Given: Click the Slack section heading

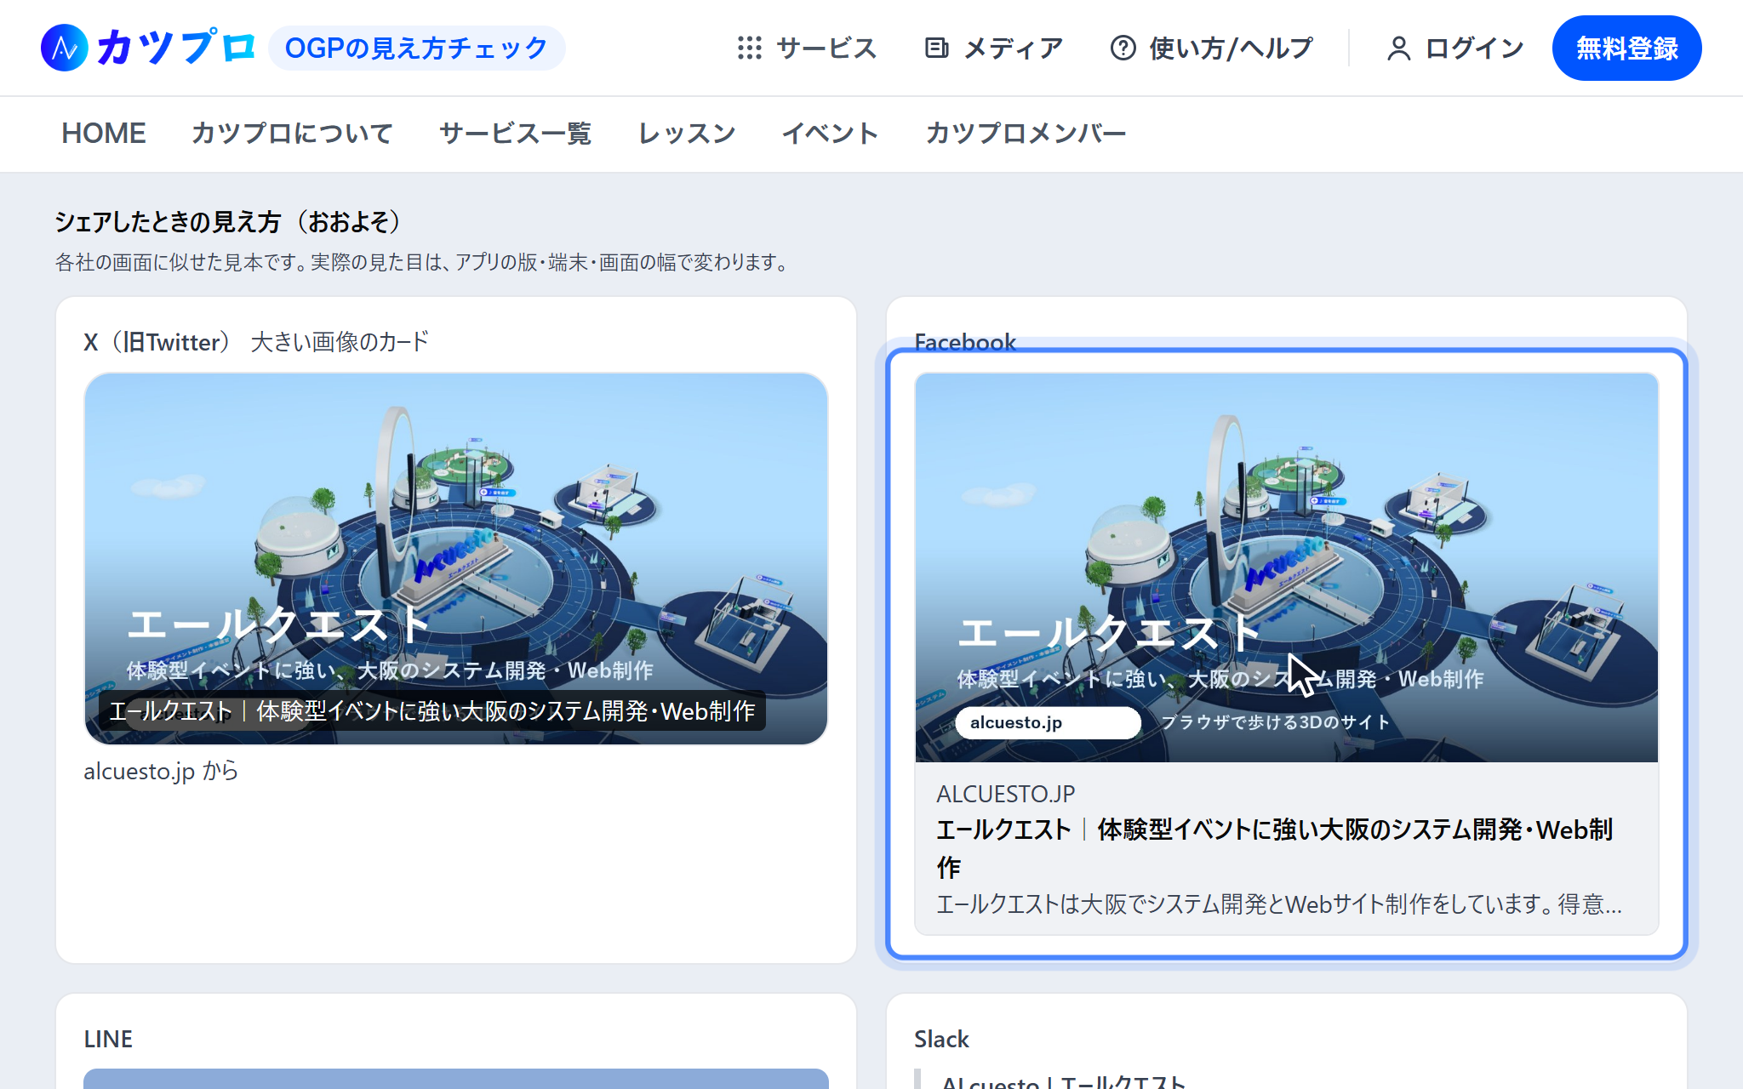Looking at the screenshot, I should pos(941,1039).
